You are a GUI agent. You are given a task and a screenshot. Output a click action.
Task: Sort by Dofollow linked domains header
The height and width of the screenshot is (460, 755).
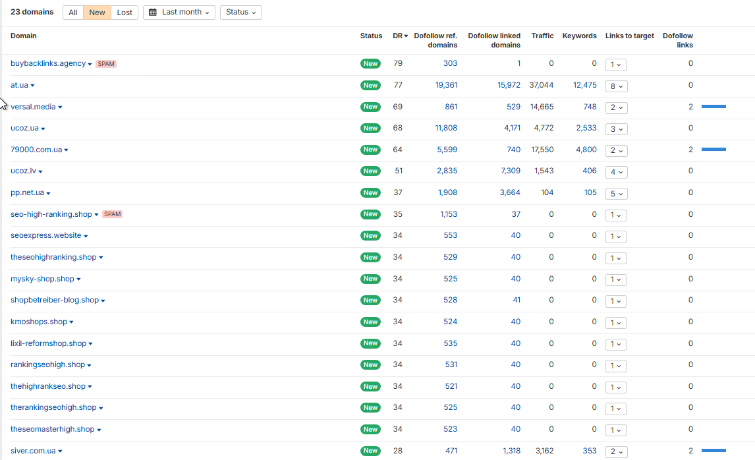coord(494,40)
